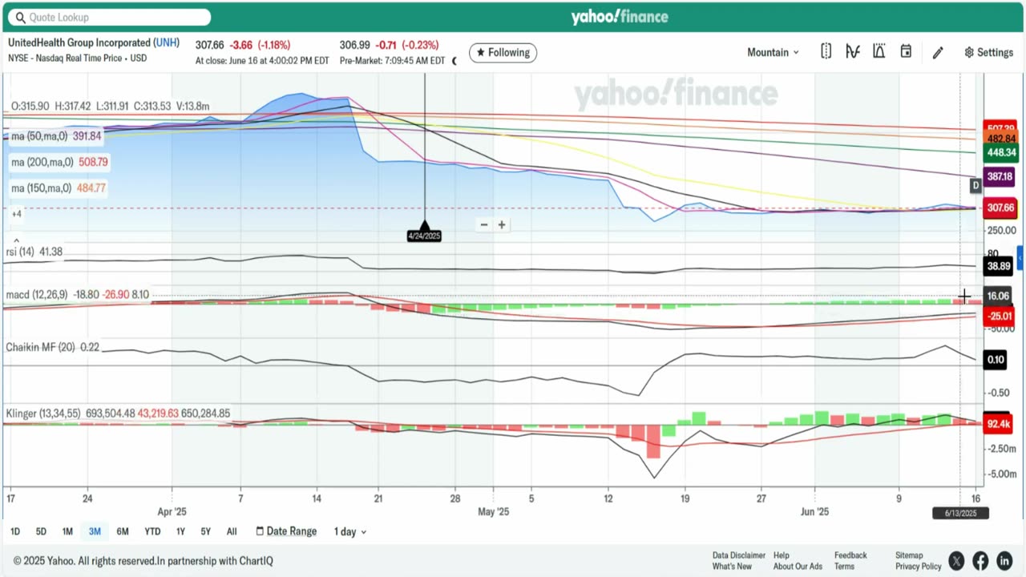
Task: Select the 3M range
Action: tap(95, 531)
